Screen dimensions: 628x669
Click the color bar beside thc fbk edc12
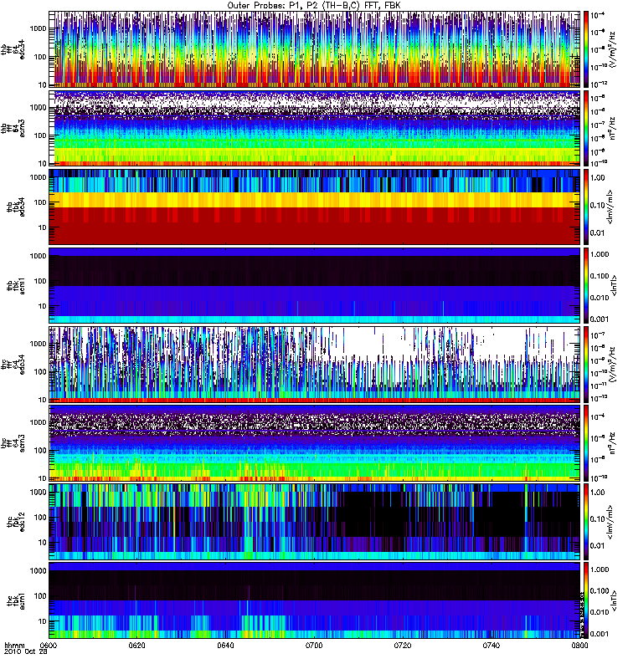pyautogui.click(x=586, y=522)
